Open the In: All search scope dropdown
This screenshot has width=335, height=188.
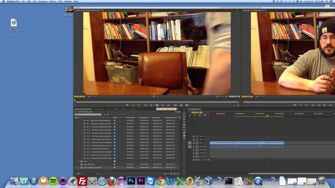[x=115, y=114]
